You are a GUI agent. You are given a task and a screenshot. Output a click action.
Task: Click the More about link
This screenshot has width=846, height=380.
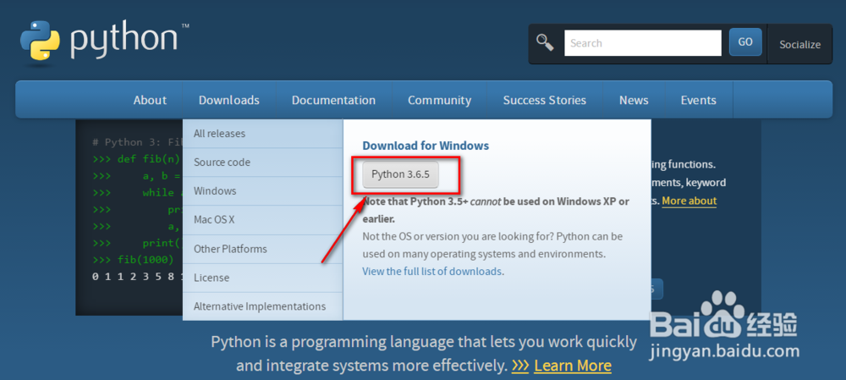pos(689,201)
